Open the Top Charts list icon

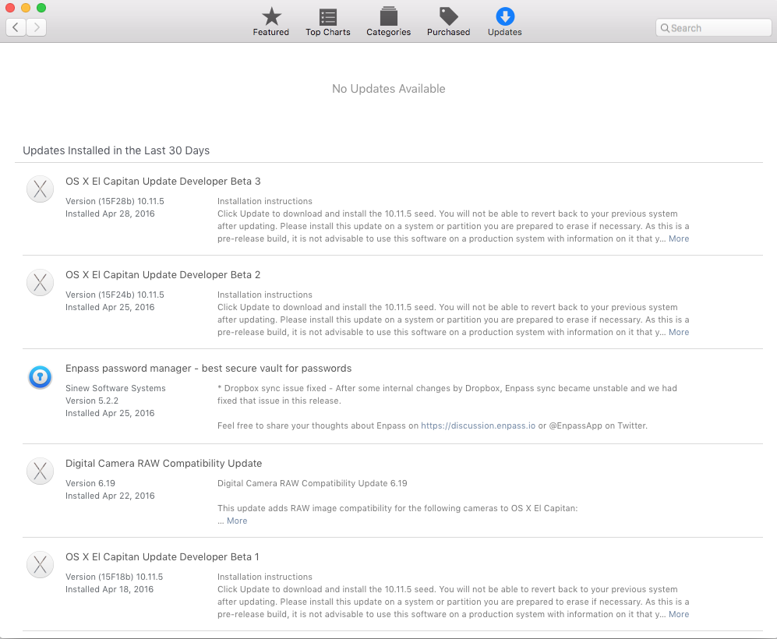tap(327, 16)
